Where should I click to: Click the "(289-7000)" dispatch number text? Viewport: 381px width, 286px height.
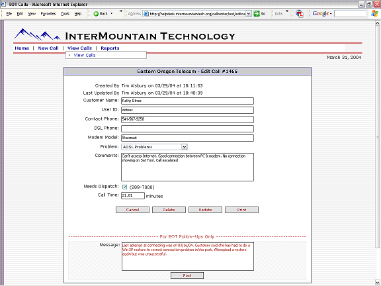pyautogui.click(x=142, y=187)
